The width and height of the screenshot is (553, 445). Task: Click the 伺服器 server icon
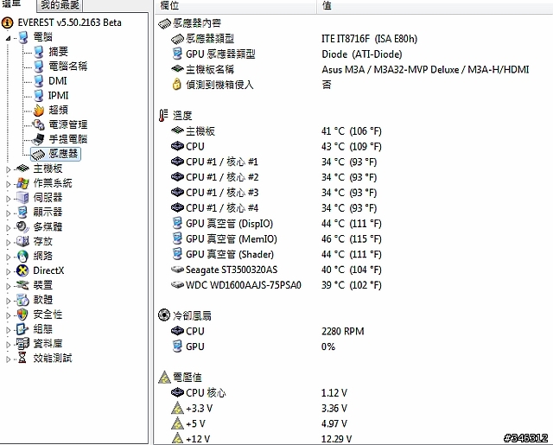pyautogui.click(x=22, y=198)
